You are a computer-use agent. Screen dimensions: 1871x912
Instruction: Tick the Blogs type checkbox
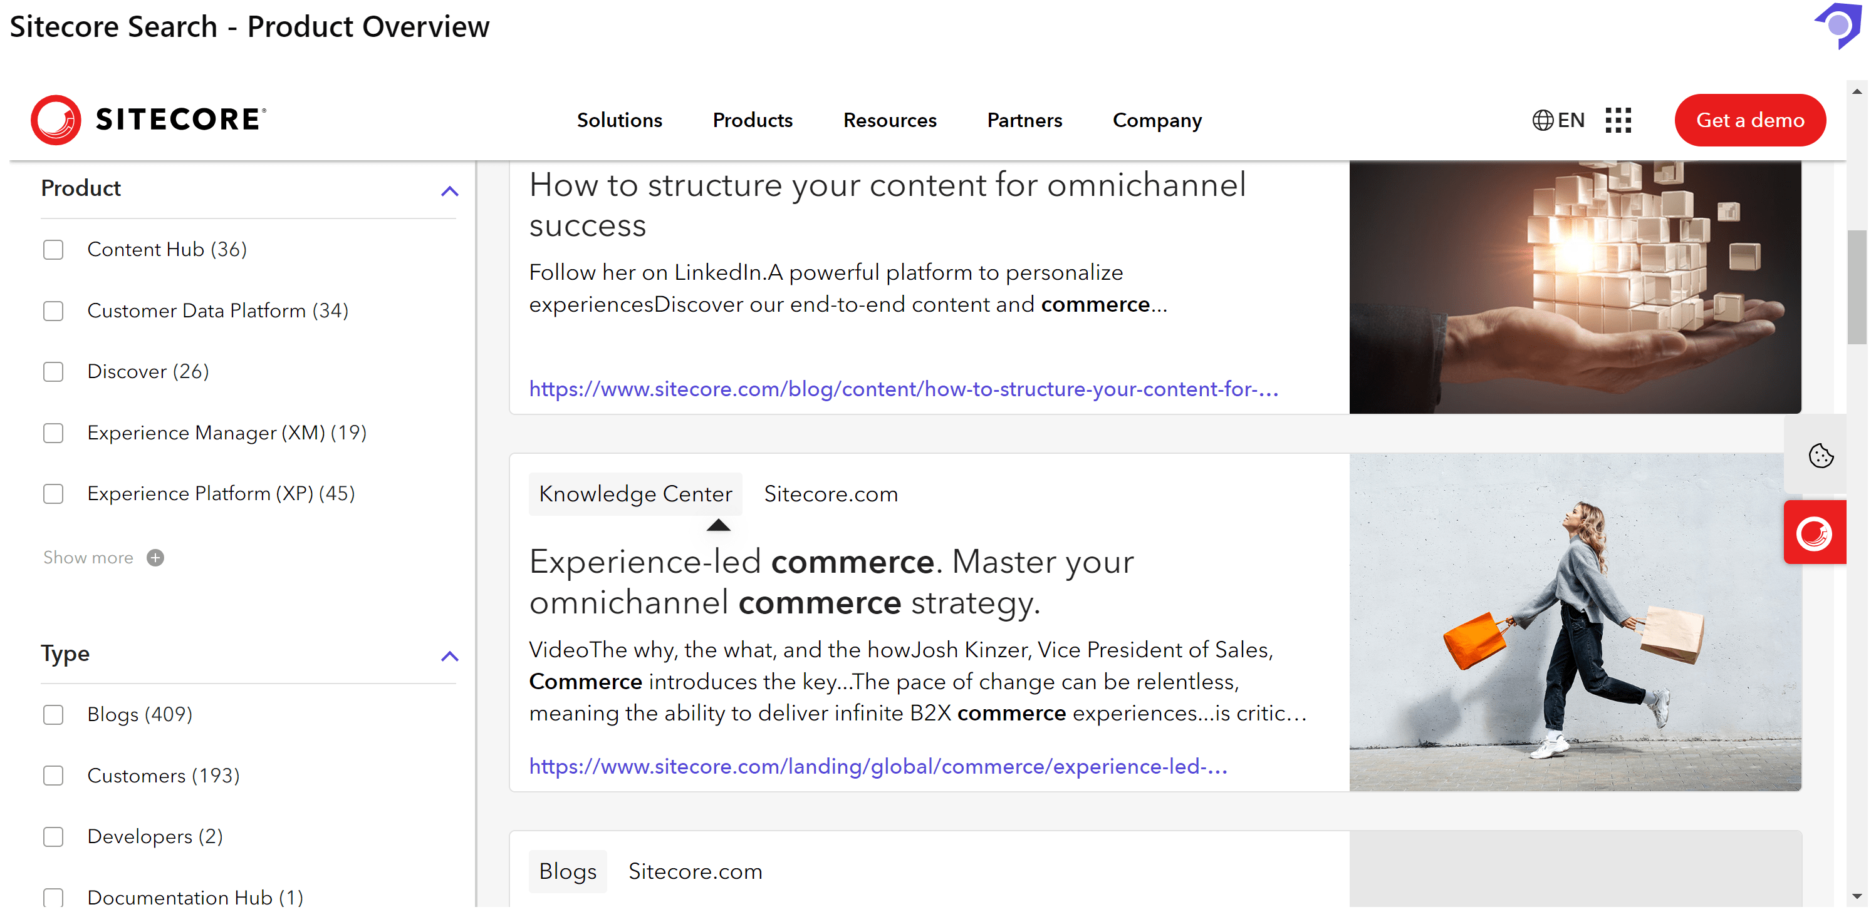coord(53,715)
